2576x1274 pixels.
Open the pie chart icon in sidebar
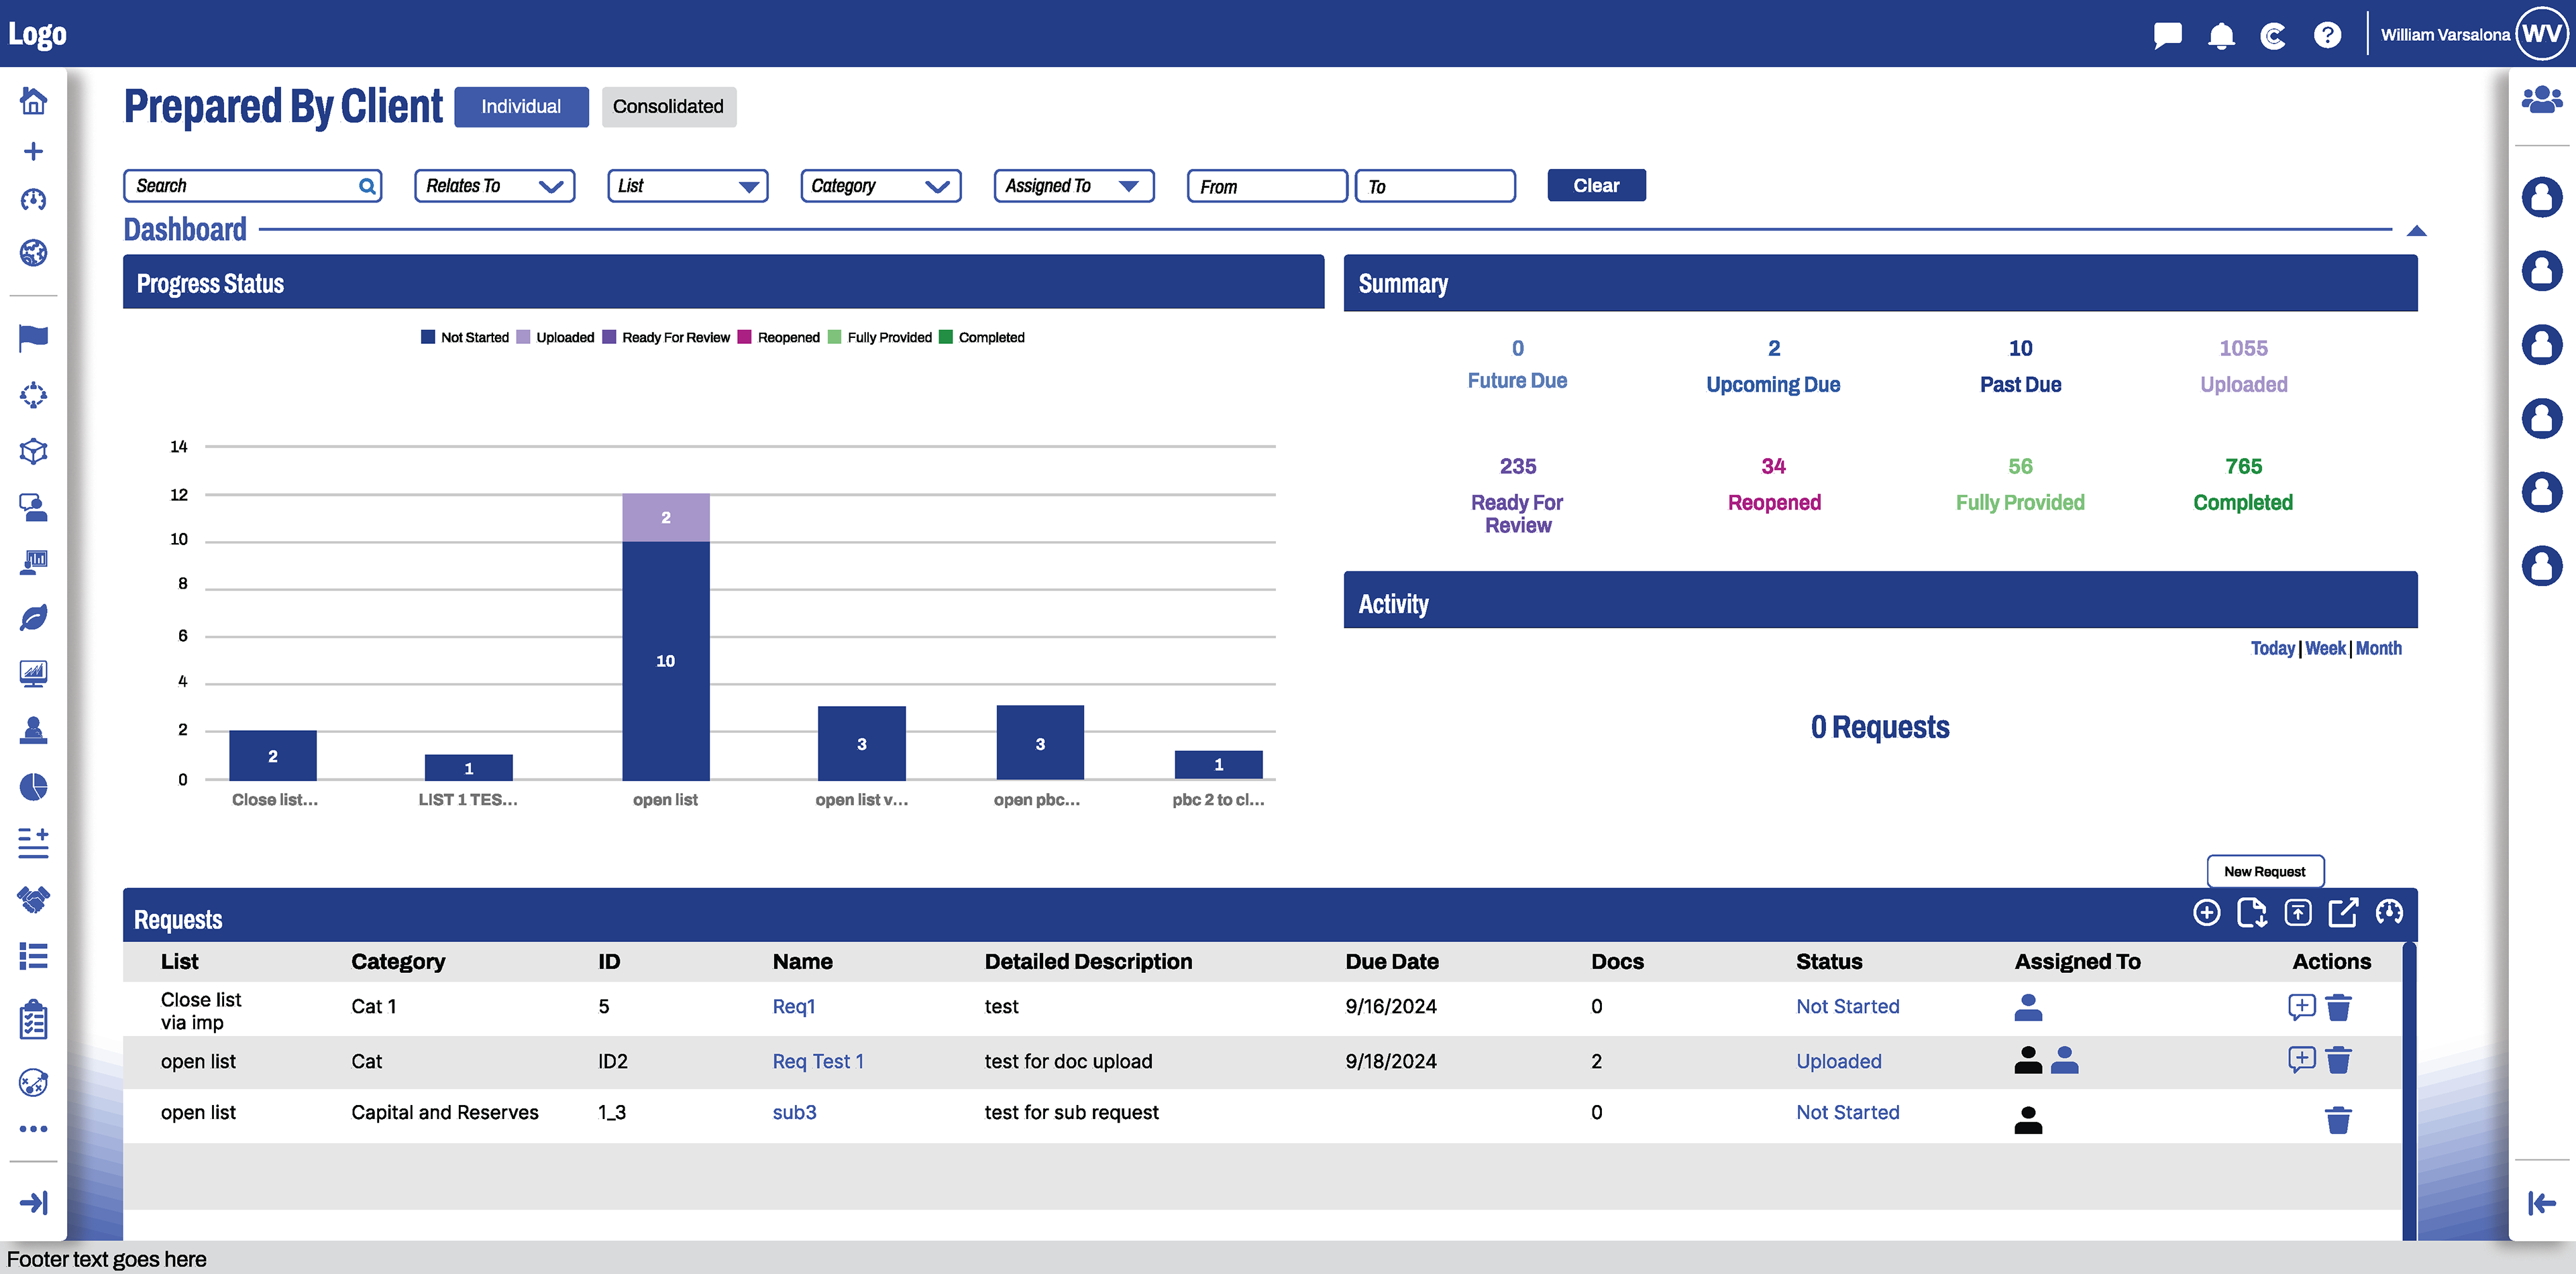[x=33, y=787]
